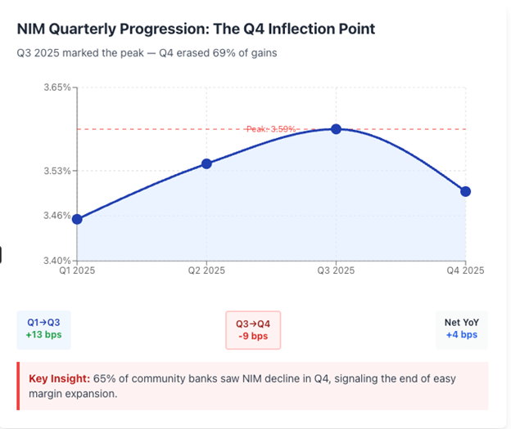Click the Q1→Q3 +13 bps badge

point(43,328)
